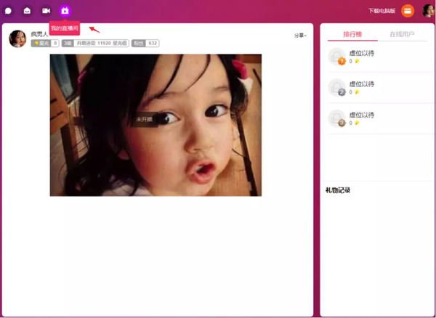
Task: Click the streamer name 疯男人
Action: [39, 34]
